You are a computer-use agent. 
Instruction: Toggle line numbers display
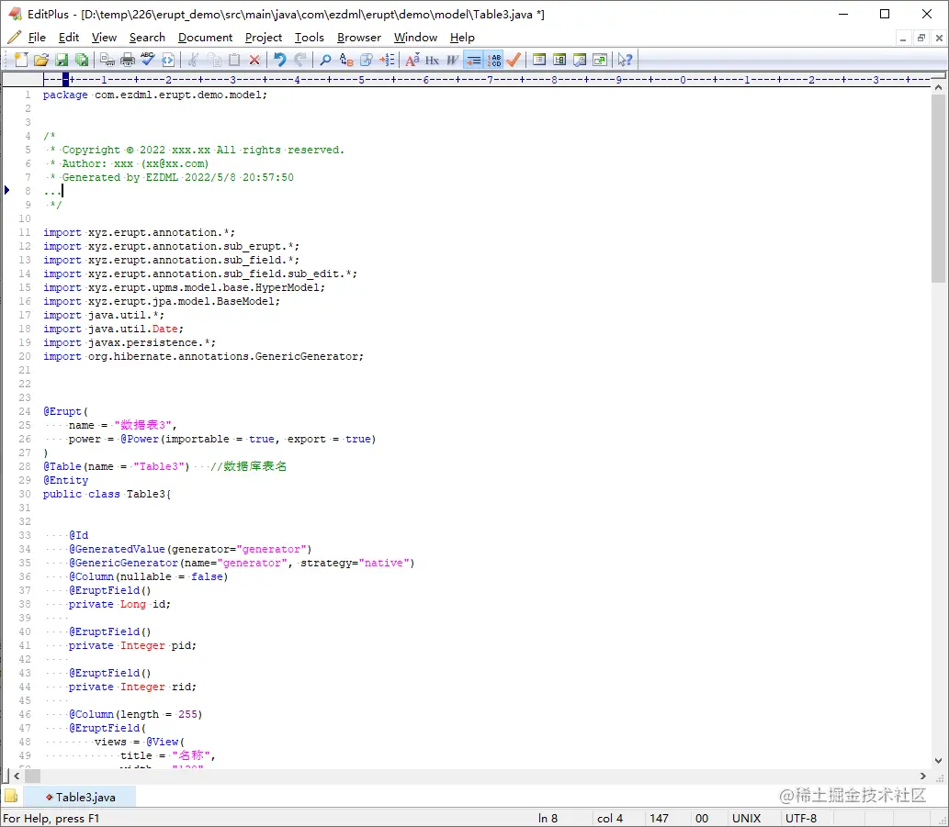click(494, 60)
